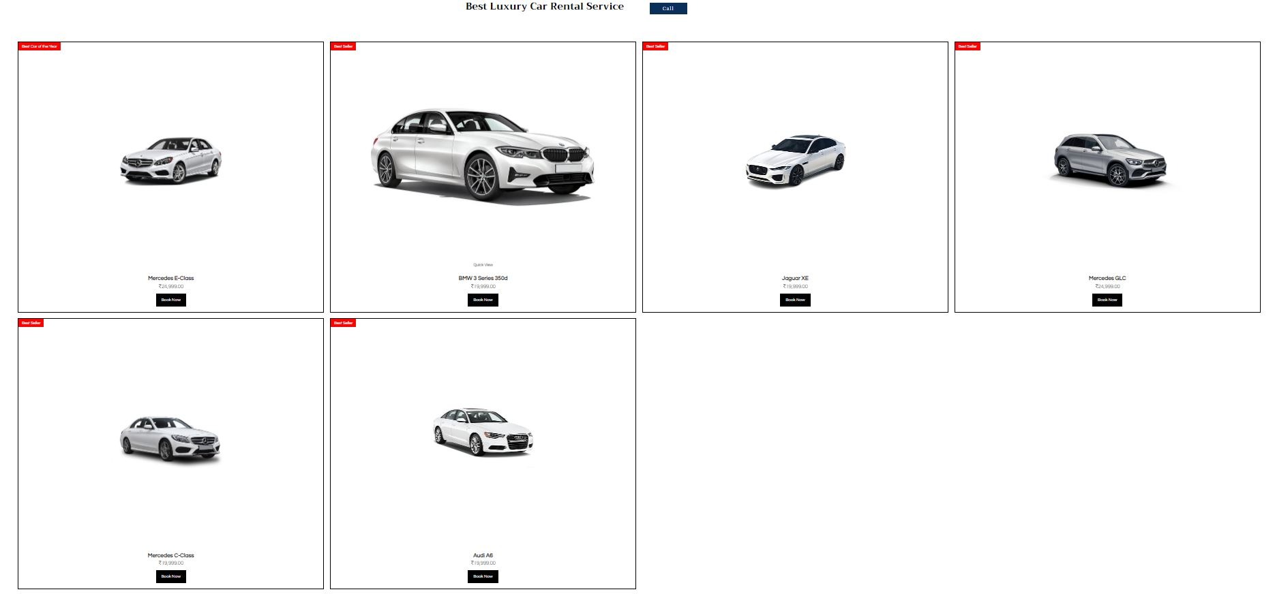The height and width of the screenshot is (594, 1275).
Task: Click the Best Luxury Car Rental Service heading
Action: (x=545, y=6)
